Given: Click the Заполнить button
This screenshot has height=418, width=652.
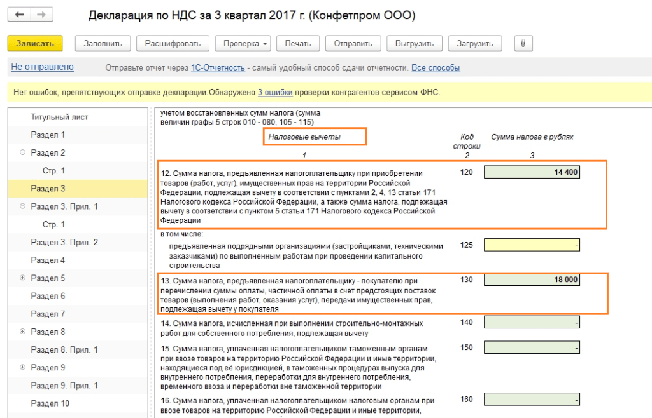Looking at the screenshot, I should (x=103, y=43).
